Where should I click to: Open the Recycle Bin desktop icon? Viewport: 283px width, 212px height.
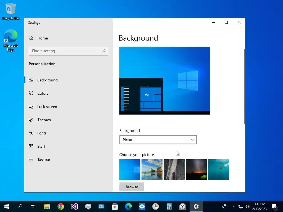click(11, 12)
